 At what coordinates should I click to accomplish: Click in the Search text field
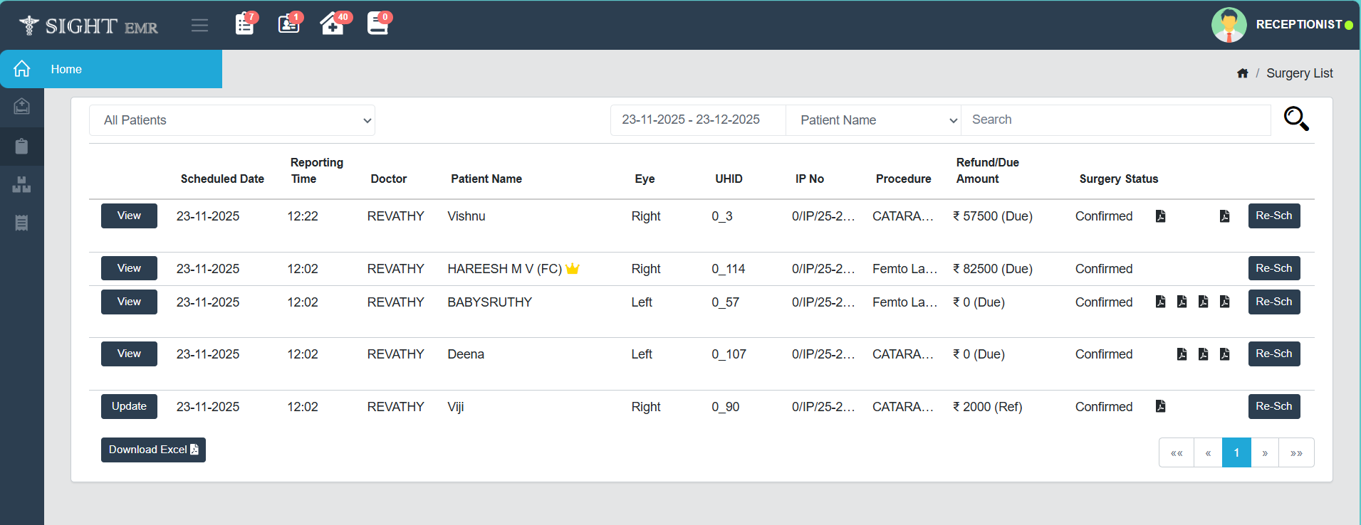click(1115, 120)
